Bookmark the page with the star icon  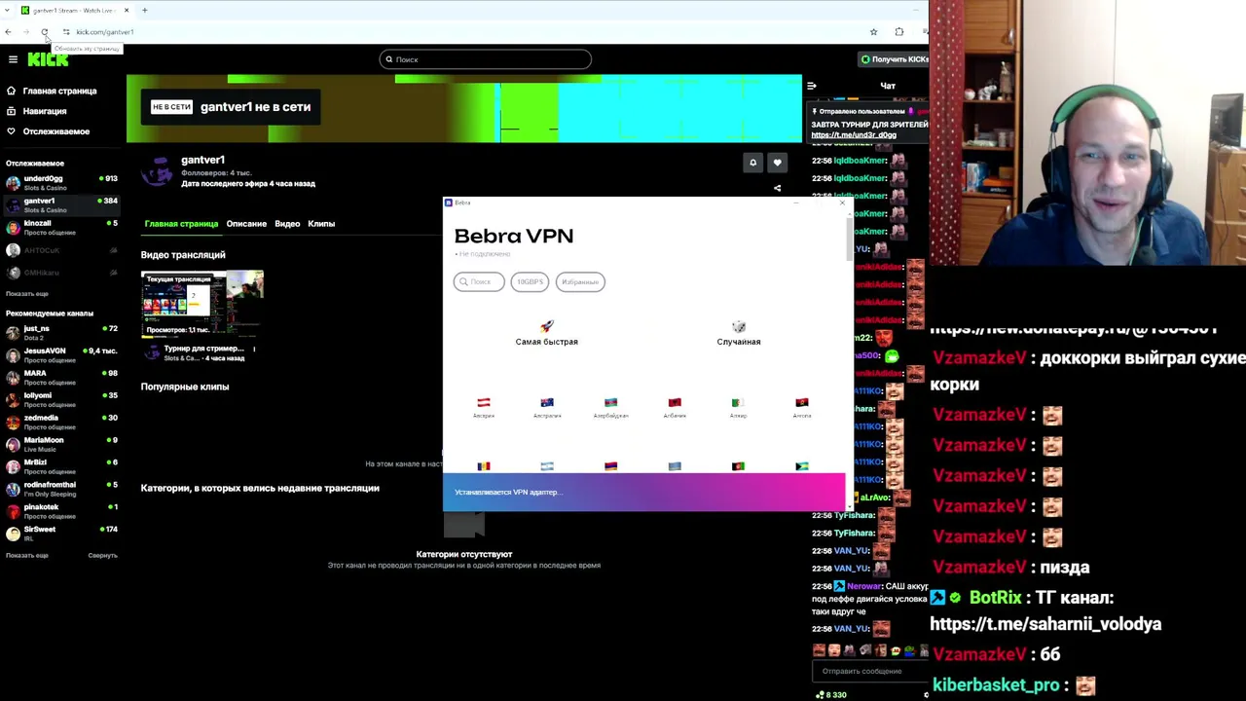click(873, 32)
